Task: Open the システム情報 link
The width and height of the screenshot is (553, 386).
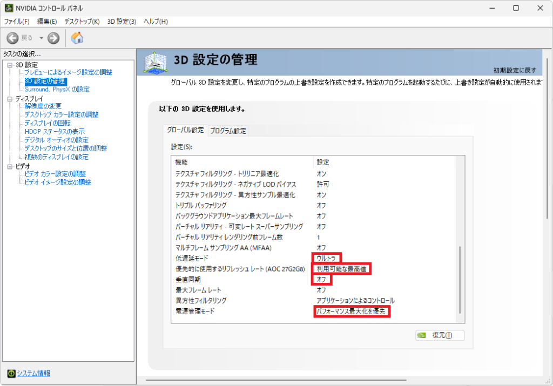Action: click(33, 373)
